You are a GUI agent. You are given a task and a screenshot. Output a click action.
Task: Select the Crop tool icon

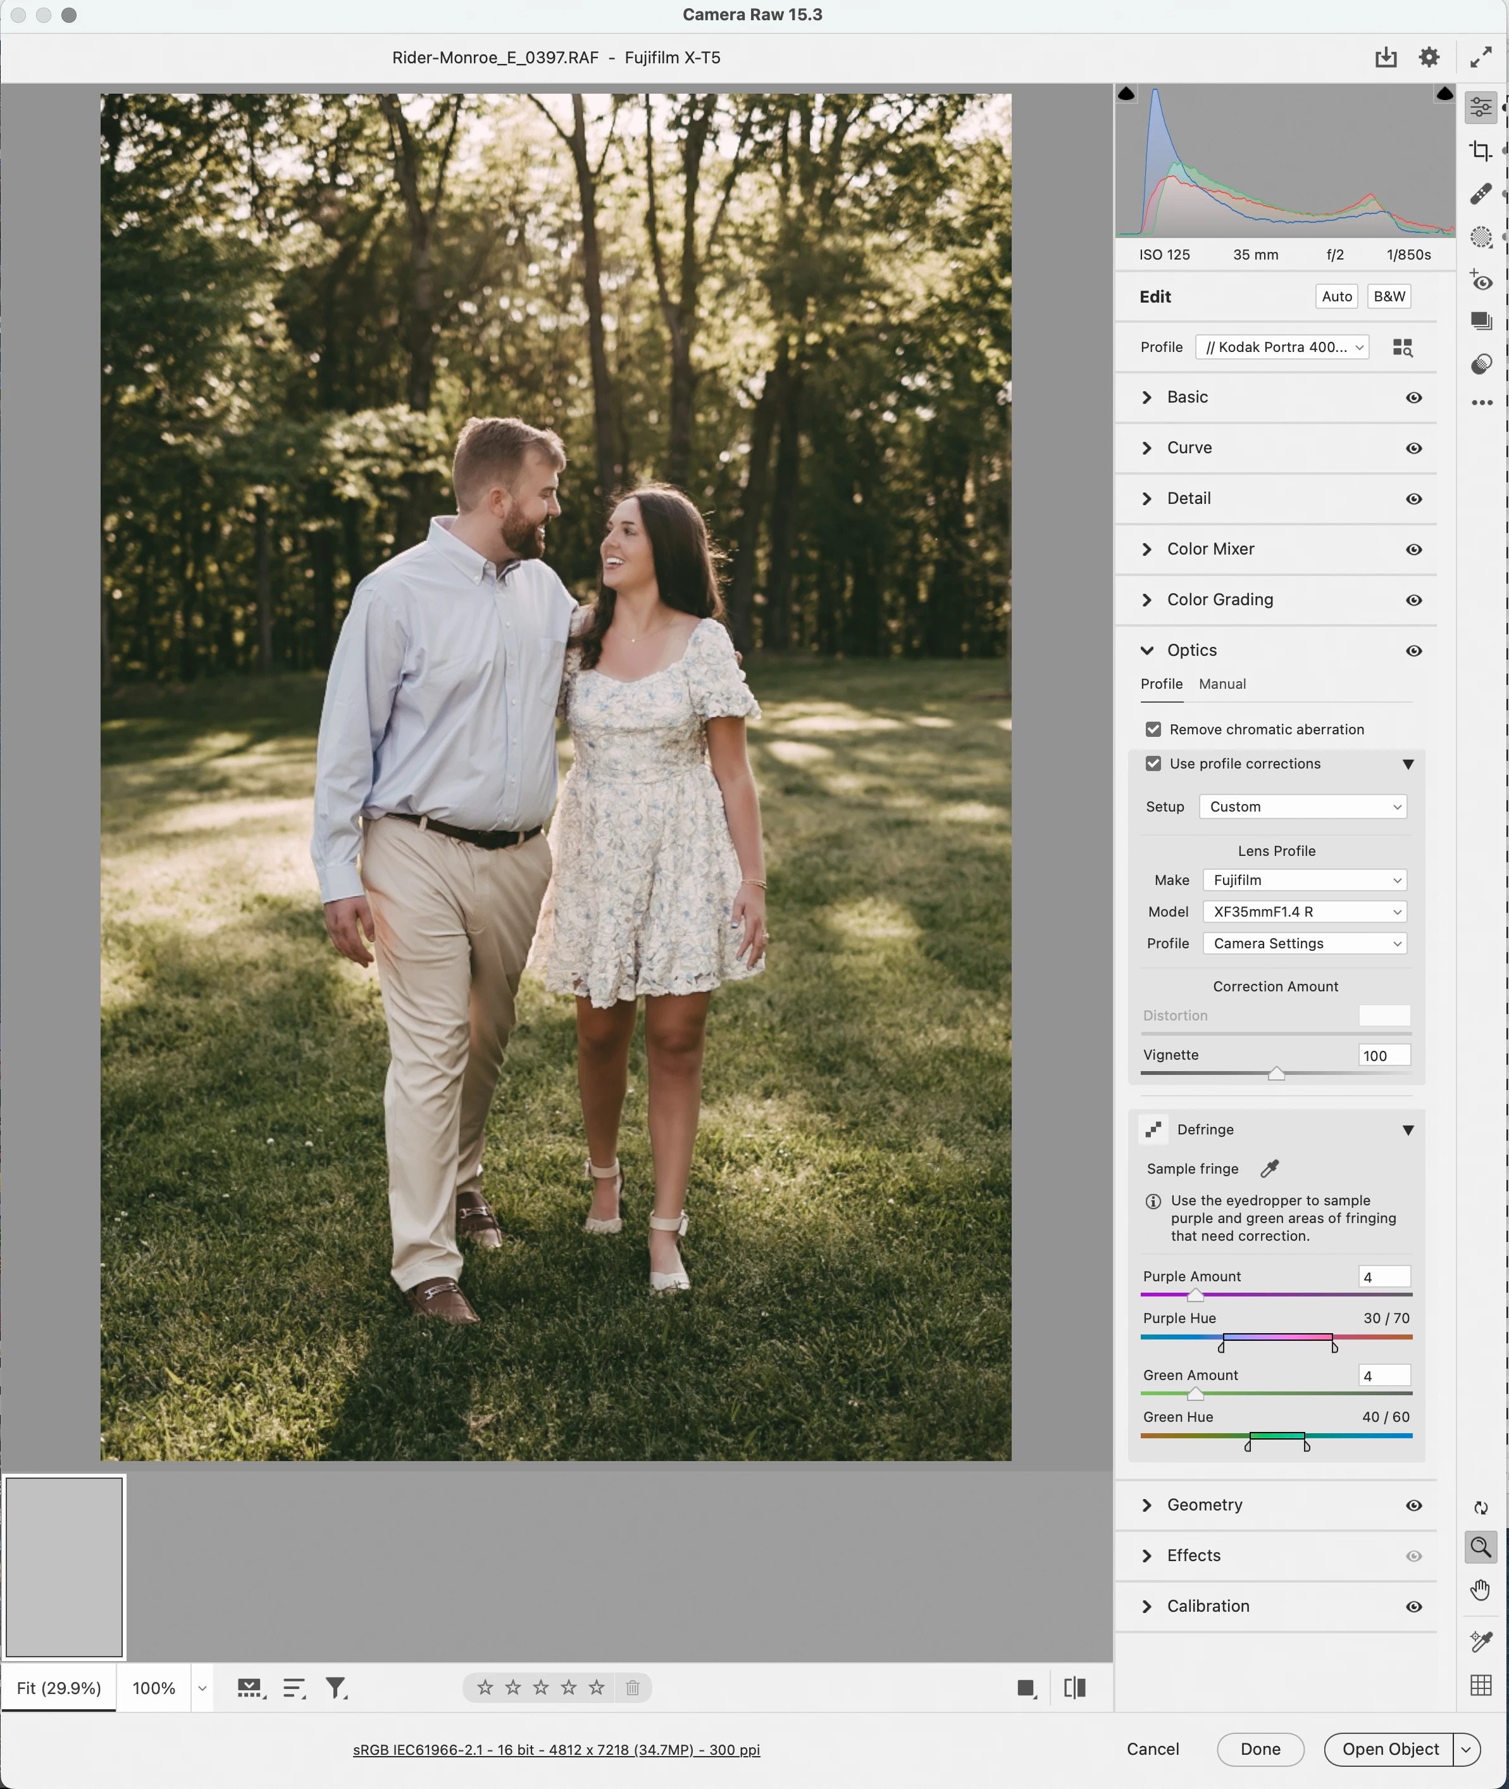(x=1481, y=151)
